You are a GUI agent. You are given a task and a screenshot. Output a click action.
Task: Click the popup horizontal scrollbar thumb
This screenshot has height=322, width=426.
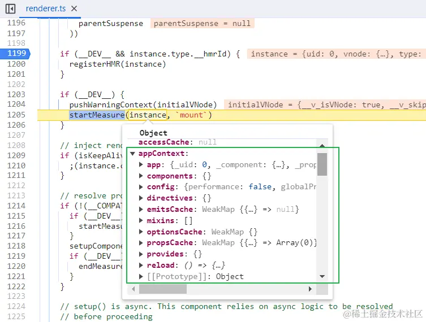click(x=163, y=289)
